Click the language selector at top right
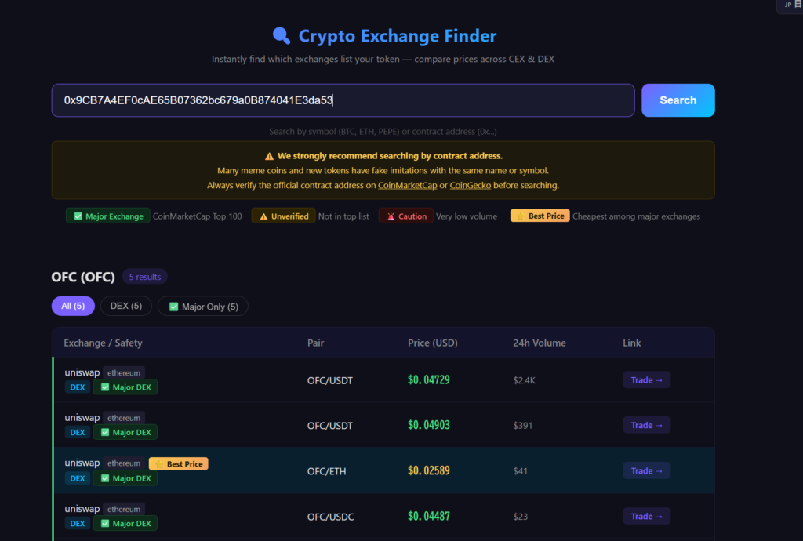The height and width of the screenshot is (541, 803). (789, 5)
